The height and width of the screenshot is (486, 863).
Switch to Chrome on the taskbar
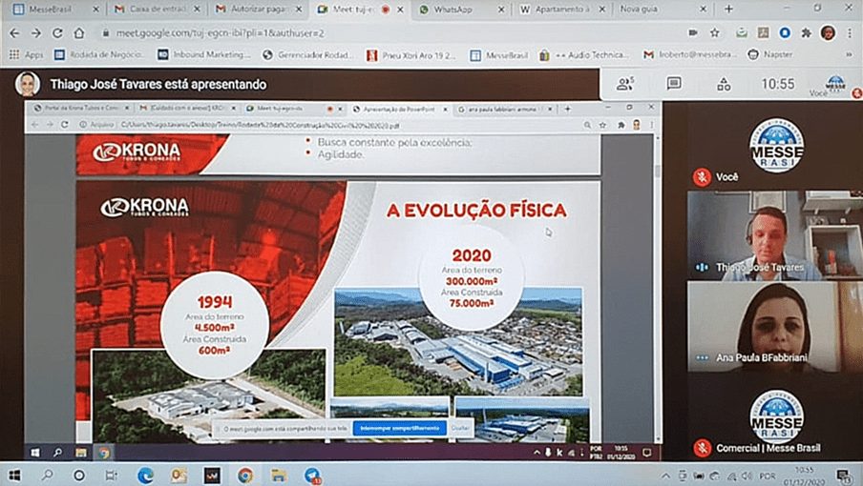(245, 475)
